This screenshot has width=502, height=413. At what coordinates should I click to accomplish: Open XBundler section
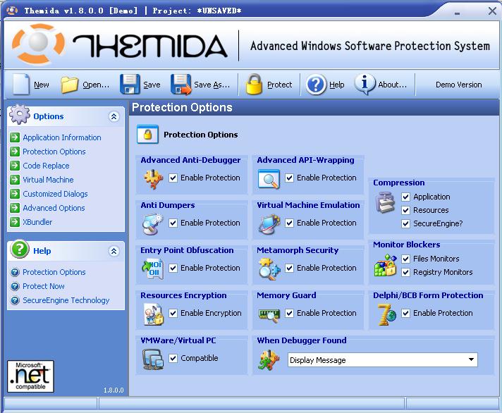click(x=37, y=222)
